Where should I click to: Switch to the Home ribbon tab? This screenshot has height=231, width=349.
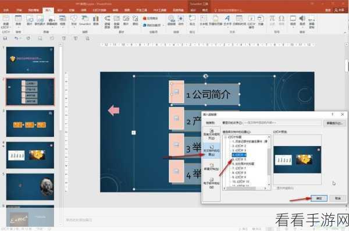click(19, 10)
